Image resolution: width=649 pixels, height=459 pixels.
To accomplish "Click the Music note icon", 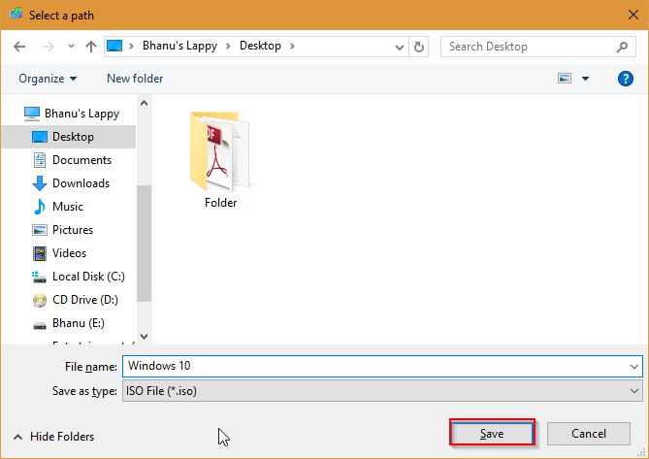I will (40, 207).
